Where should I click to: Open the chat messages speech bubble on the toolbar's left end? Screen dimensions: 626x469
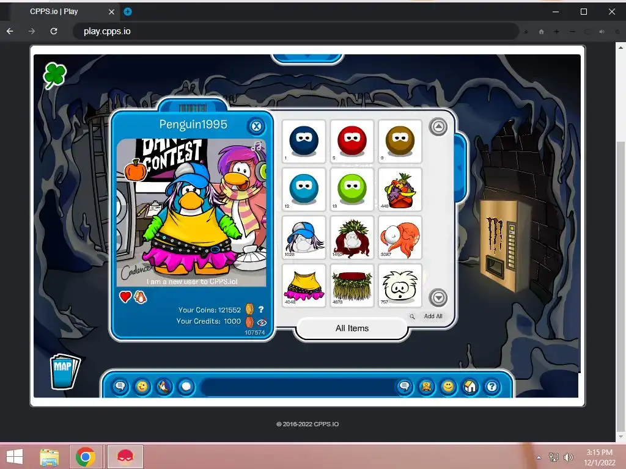tap(120, 387)
